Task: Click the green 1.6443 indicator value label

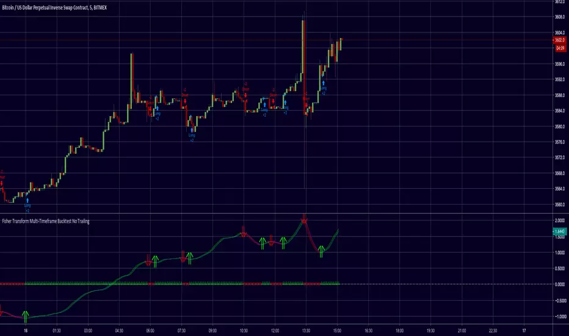Action: (x=560, y=231)
